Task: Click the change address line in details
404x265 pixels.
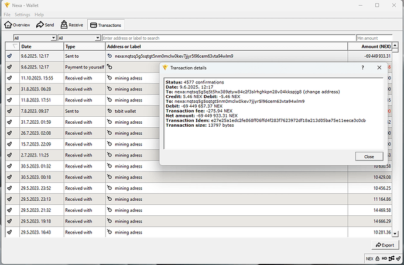Action: click(253, 92)
